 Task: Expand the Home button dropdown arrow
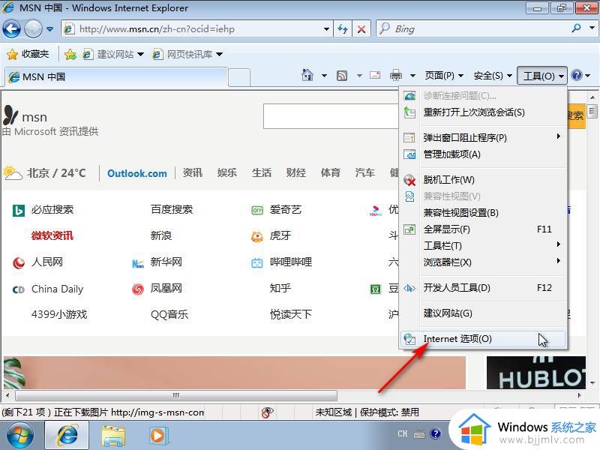point(324,76)
